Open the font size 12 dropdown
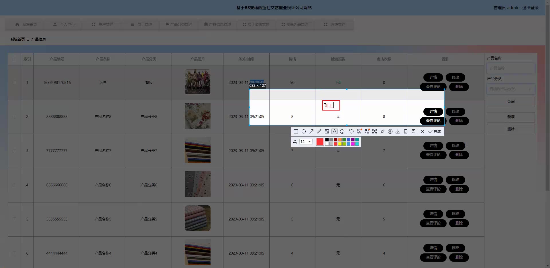Viewport: 550px width, 268px height. click(306, 142)
